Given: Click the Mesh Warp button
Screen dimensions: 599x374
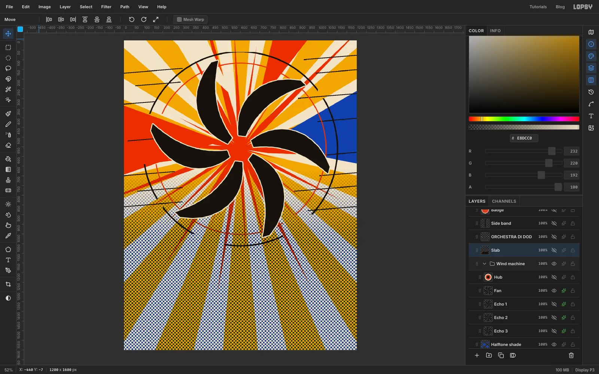Looking at the screenshot, I should [191, 19].
